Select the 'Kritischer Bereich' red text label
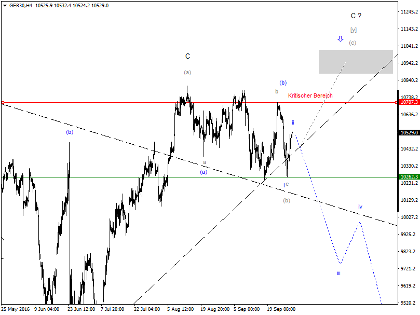420x315 pixels. click(310, 95)
